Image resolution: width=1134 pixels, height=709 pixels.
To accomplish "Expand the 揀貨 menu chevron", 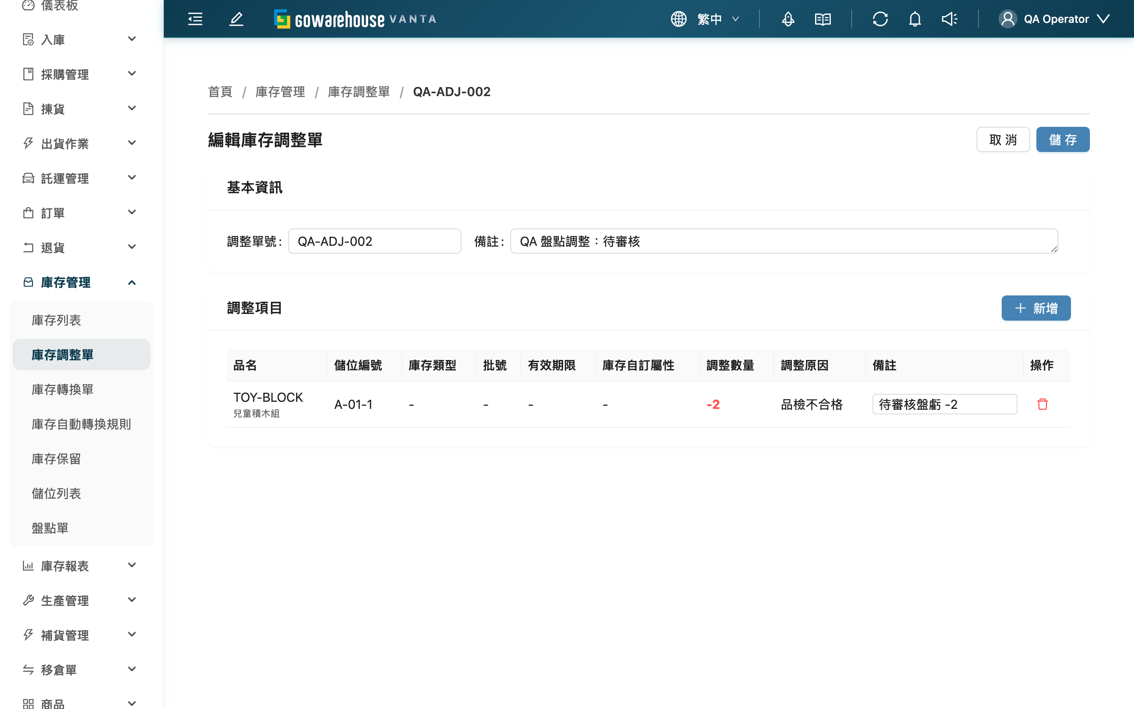I will [x=132, y=108].
